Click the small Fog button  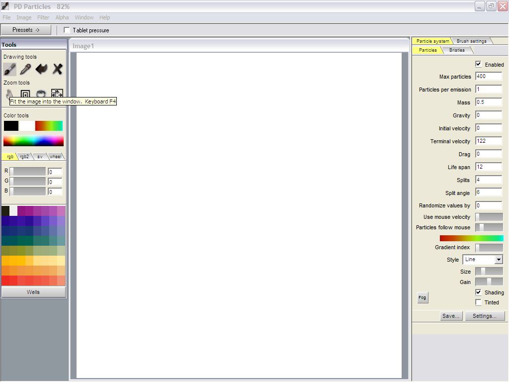click(x=422, y=297)
